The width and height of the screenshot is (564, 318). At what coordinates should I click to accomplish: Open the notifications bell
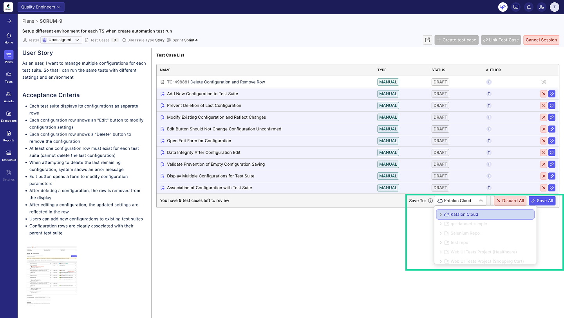528,7
